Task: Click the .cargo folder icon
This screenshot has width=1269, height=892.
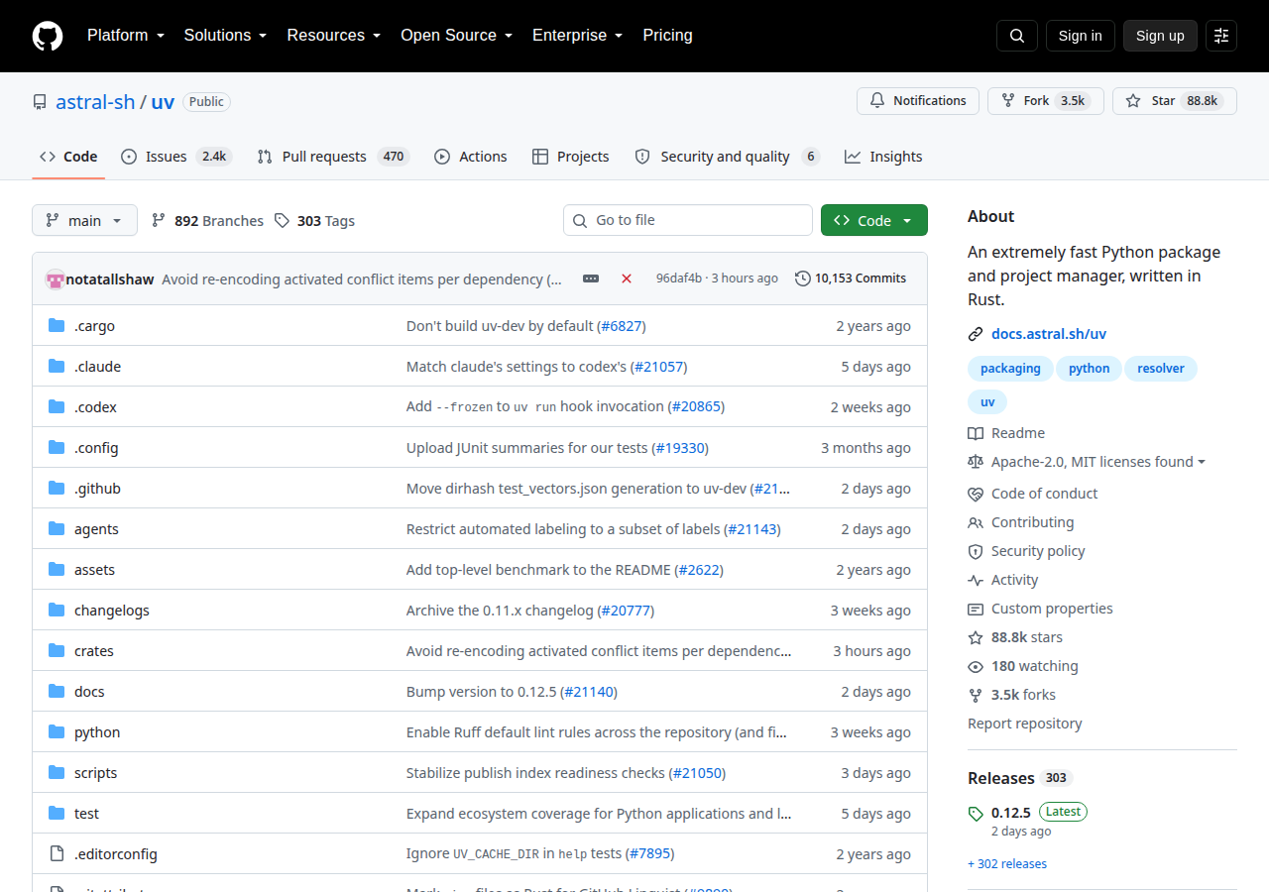Action: coord(57,326)
